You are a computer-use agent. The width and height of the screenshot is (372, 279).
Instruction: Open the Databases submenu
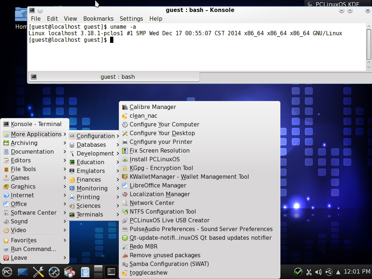click(x=94, y=145)
